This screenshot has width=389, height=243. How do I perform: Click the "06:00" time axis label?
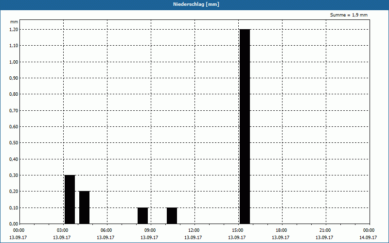click(106, 230)
